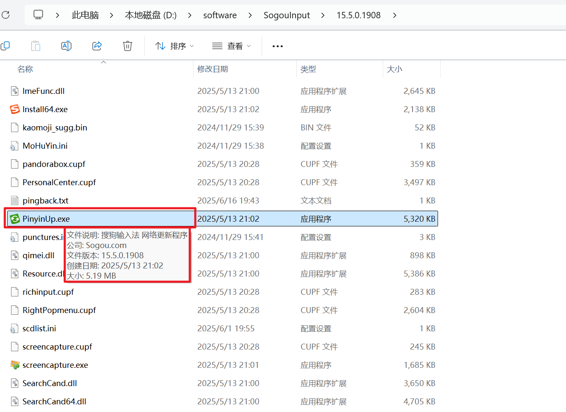Click the 2025/6/16 19:43 date of pingback.txt
The height and width of the screenshot is (412, 566).
(228, 200)
